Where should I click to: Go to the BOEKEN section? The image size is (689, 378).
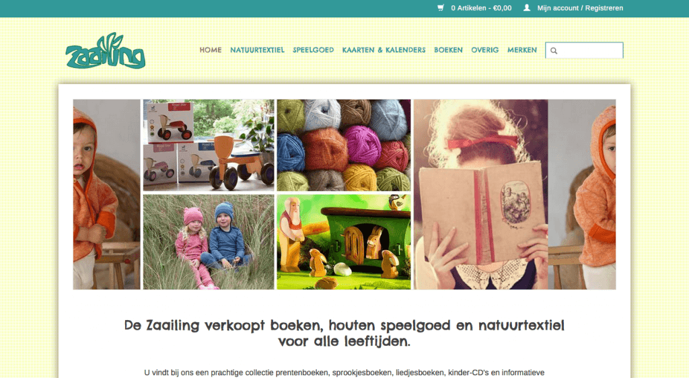click(x=448, y=50)
